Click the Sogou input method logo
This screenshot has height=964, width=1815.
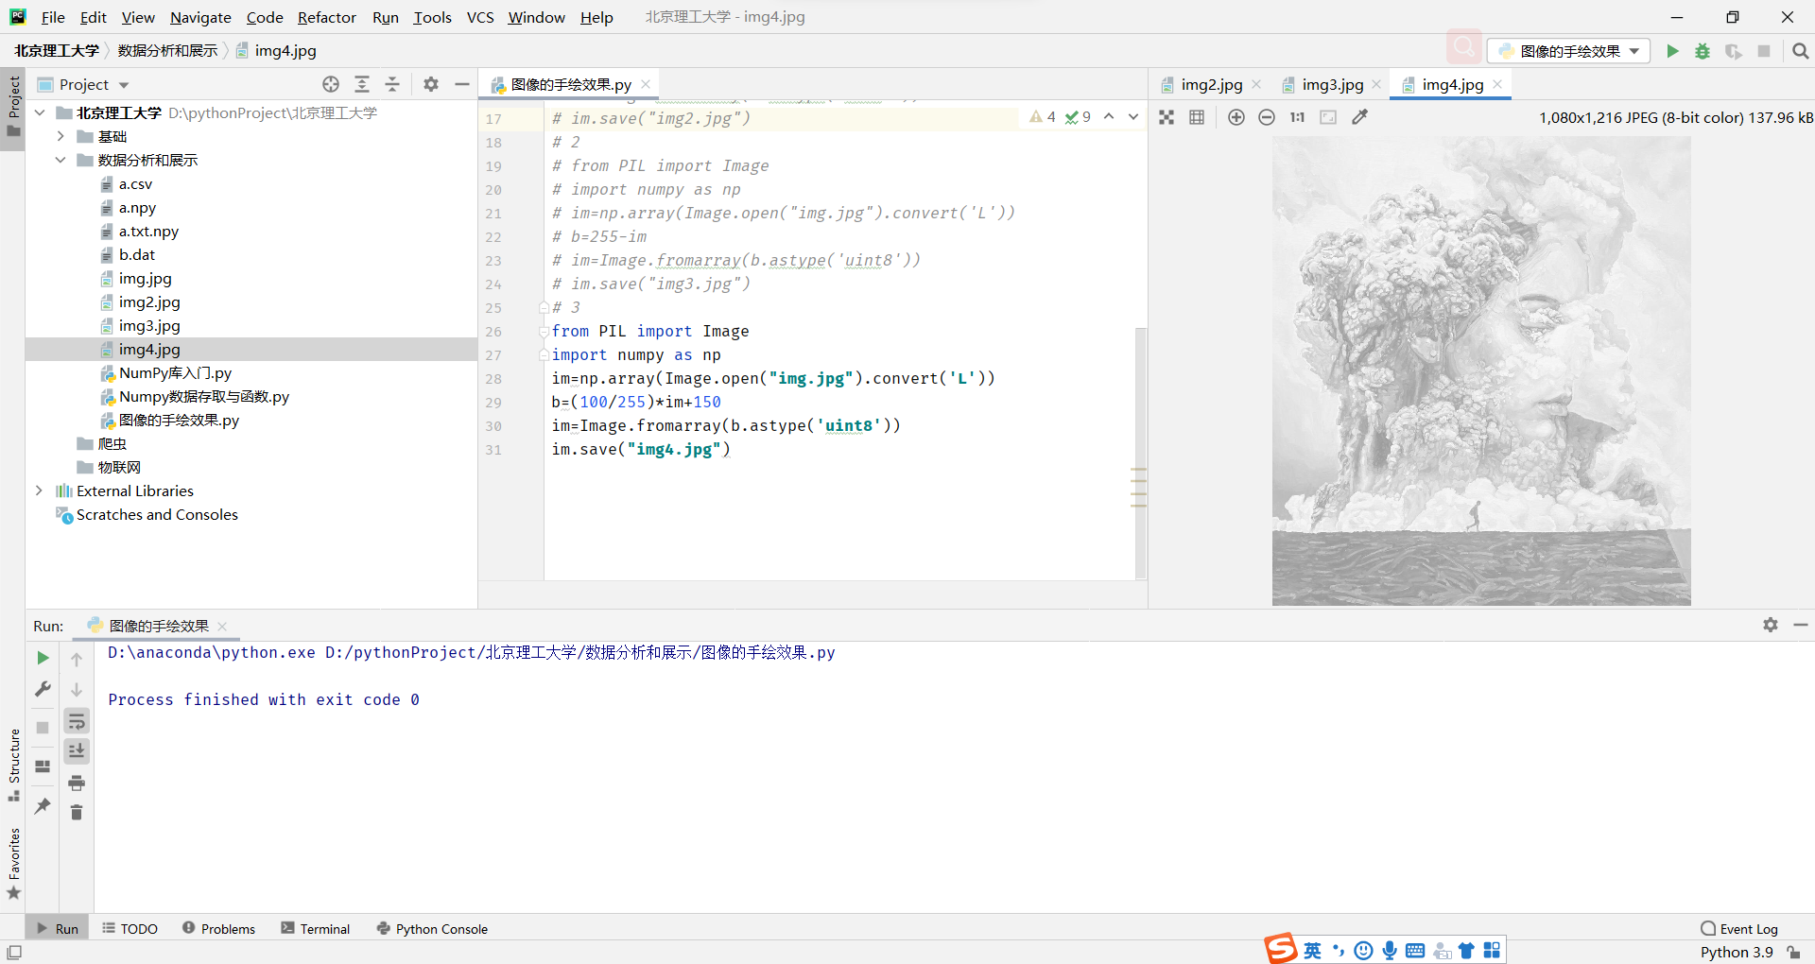point(1281,948)
